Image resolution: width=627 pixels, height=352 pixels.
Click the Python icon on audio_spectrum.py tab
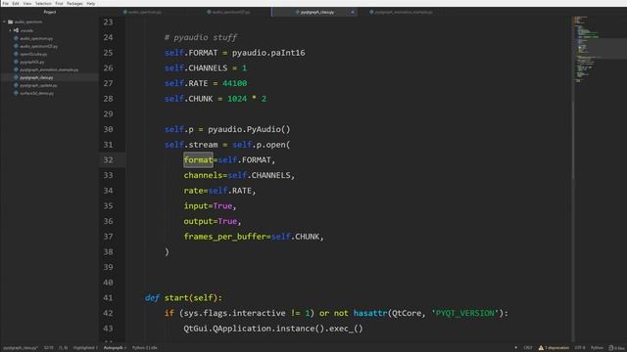pos(125,12)
